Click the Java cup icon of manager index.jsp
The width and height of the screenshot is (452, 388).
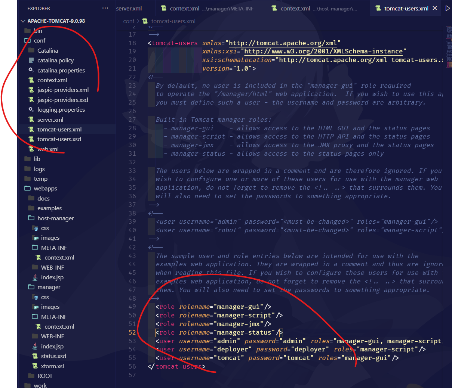click(x=35, y=346)
